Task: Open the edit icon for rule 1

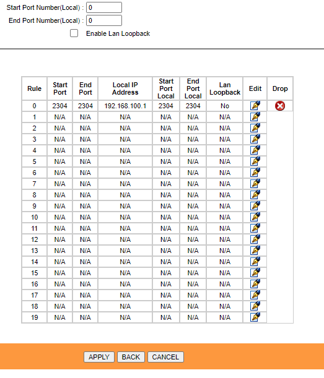Action: (x=255, y=117)
